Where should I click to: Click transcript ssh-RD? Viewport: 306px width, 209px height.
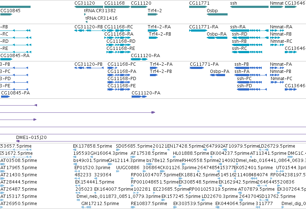(x=239, y=34)
